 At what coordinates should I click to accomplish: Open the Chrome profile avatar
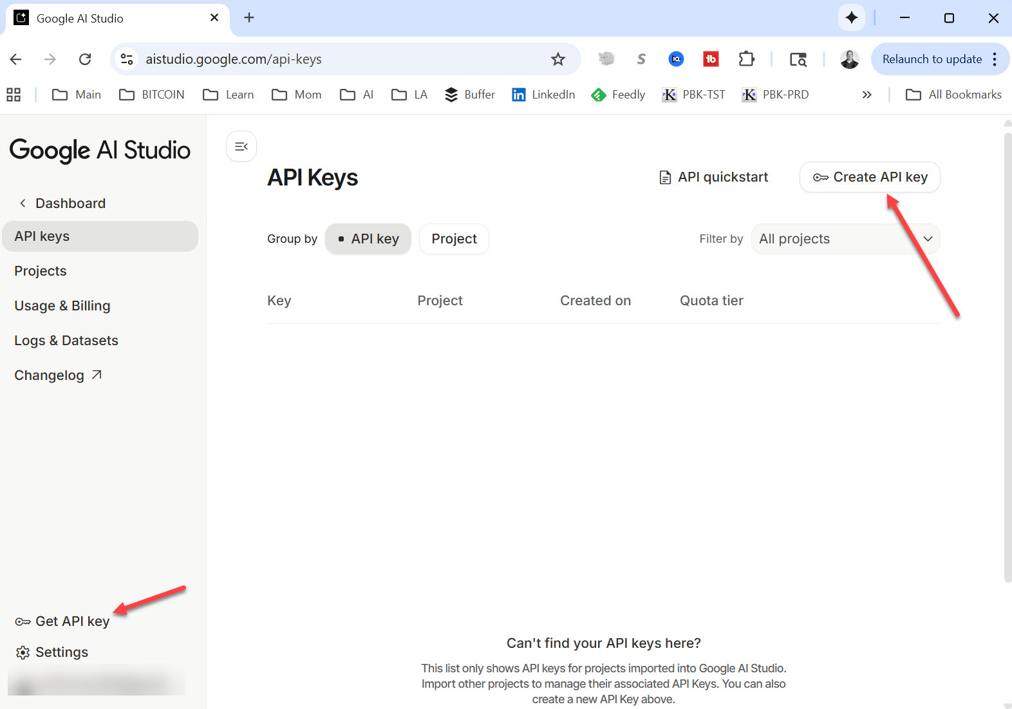(x=849, y=59)
